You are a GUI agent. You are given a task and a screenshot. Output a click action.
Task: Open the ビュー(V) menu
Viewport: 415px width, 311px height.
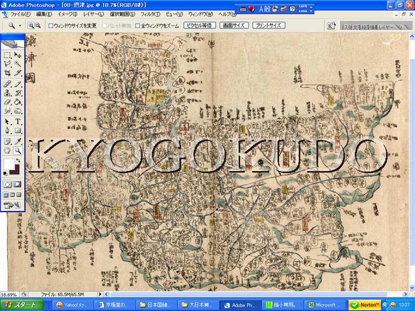coord(174,14)
